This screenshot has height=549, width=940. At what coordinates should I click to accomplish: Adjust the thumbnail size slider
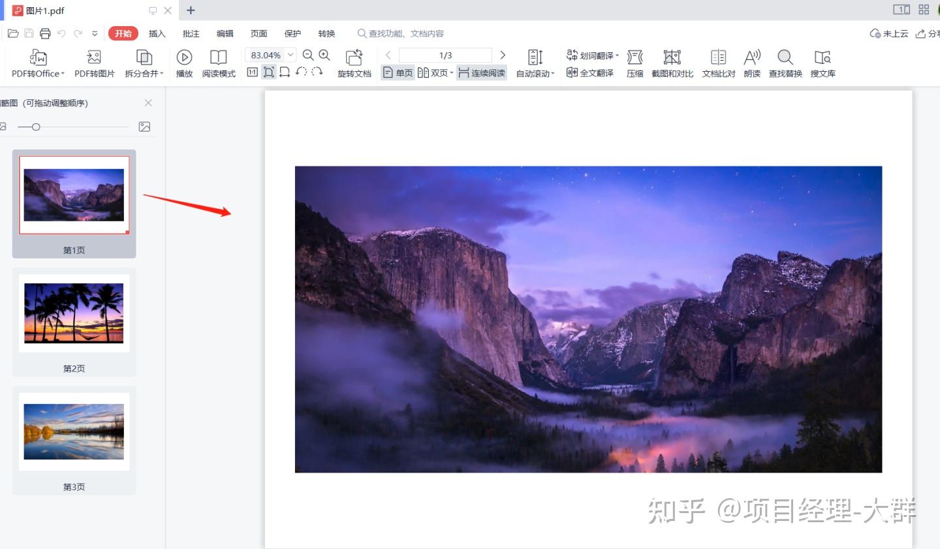pyautogui.click(x=36, y=127)
